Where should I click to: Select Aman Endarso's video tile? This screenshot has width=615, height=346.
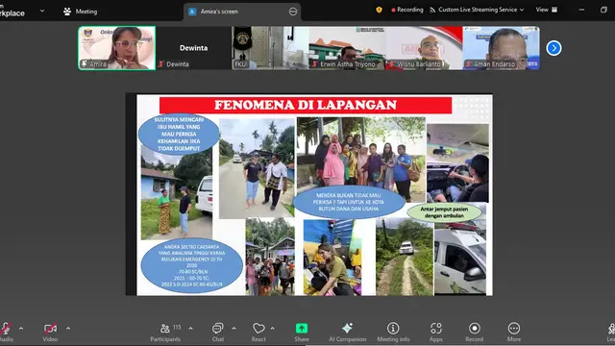pos(502,48)
